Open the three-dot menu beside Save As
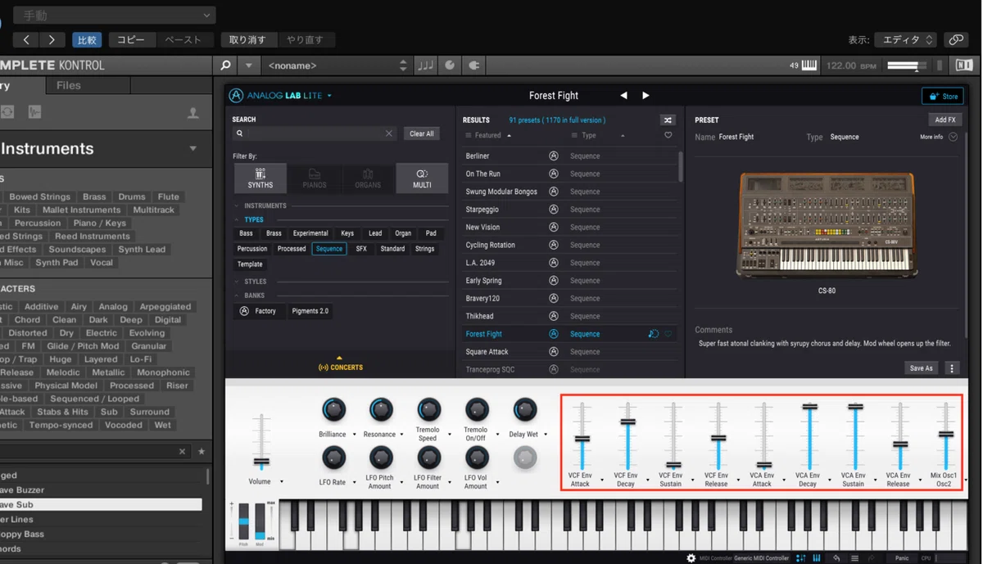This screenshot has width=983, height=564. tap(952, 368)
